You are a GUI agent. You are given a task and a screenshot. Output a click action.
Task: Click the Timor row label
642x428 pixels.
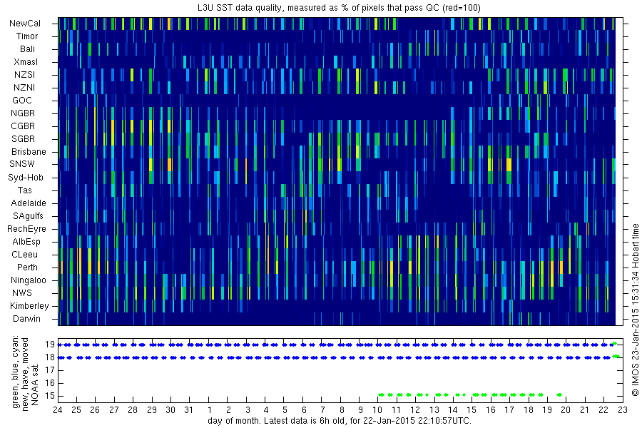click(27, 36)
